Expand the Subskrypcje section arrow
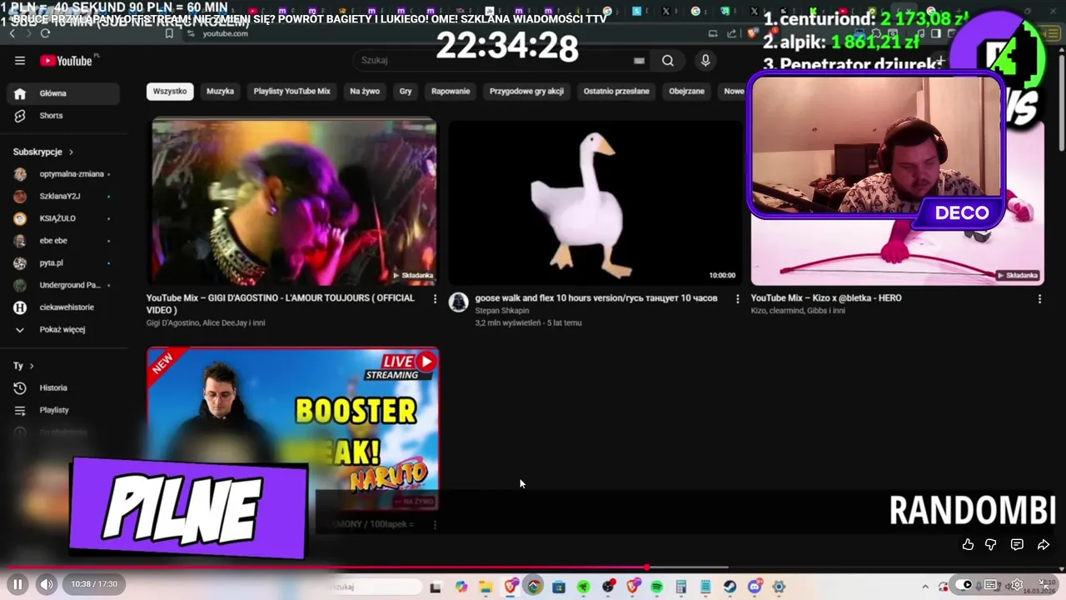This screenshot has width=1066, height=600. (71, 152)
